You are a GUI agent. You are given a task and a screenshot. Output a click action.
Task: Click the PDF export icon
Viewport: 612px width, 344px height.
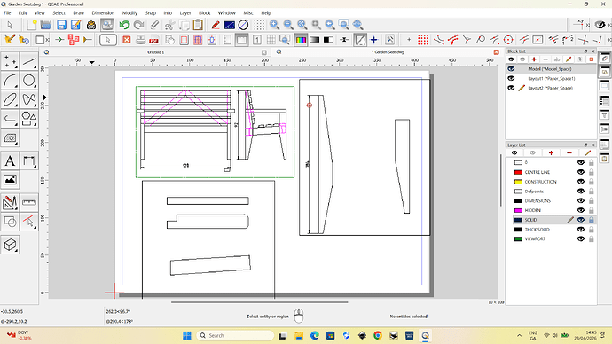coord(154,39)
